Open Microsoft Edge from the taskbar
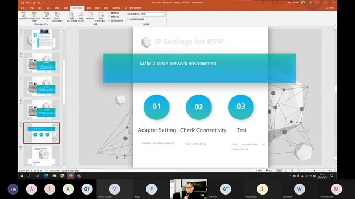355x199 pixels. coord(46,176)
